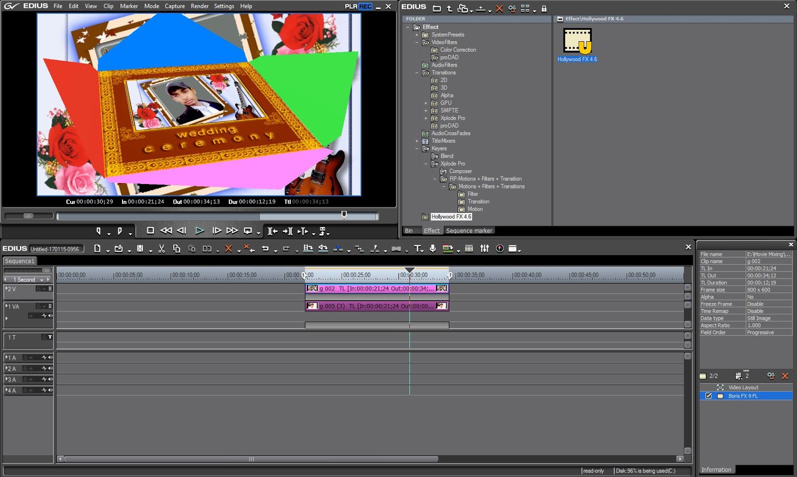The height and width of the screenshot is (477, 797).
Task: Open the Marker menu
Action: pos(129,6)
